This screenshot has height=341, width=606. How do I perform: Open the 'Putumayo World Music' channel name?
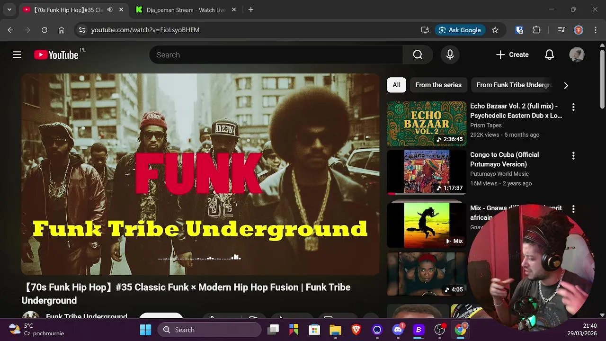(x=499, y=174)
